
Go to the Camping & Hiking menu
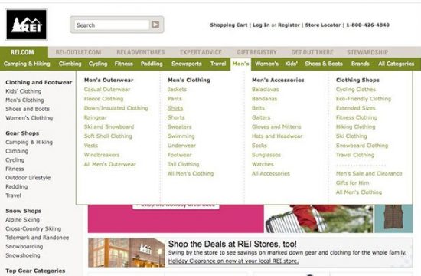[27, 64]
